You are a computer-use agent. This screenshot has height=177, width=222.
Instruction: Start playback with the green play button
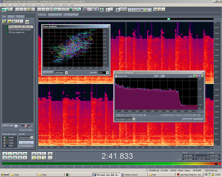pos(10,154)
